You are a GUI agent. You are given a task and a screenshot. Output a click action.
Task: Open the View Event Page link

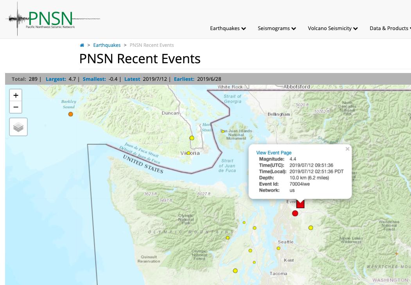click(x=274, y=153)
